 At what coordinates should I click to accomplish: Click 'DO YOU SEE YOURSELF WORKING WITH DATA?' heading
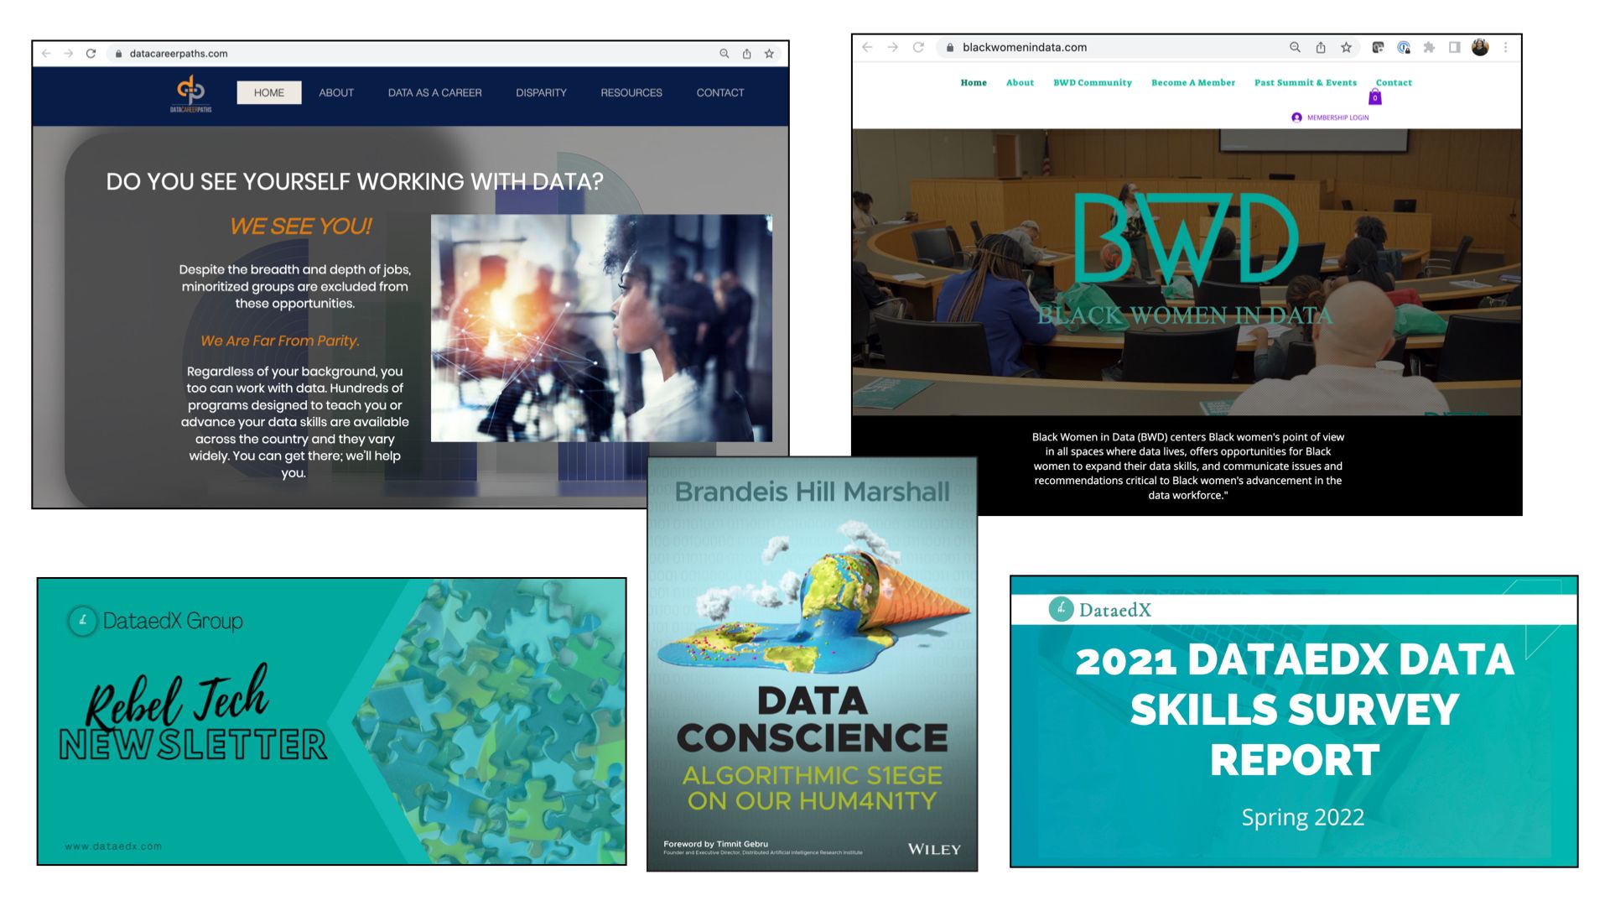(355, 182)
